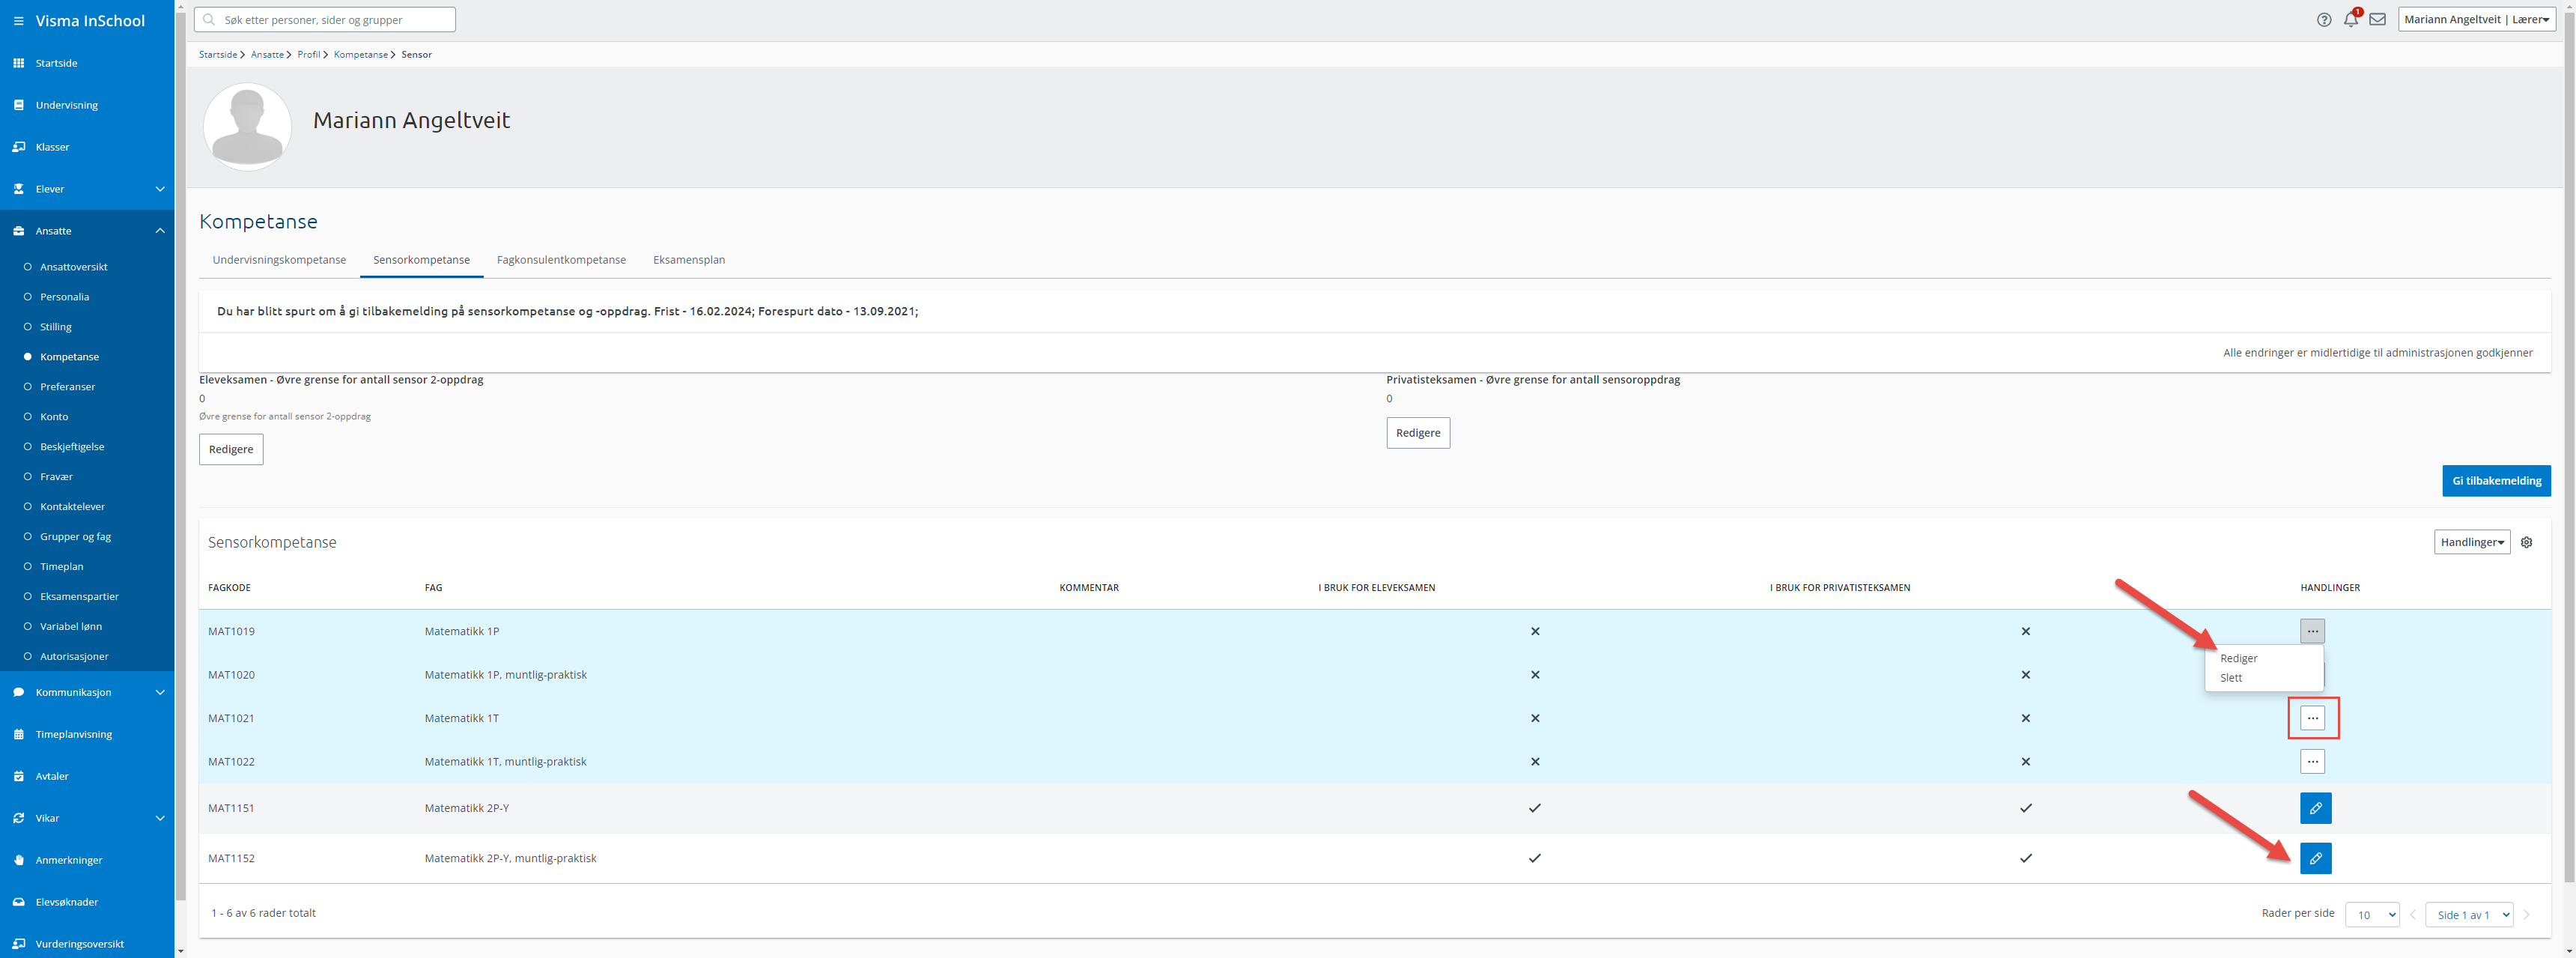Screen dimensions: 2576x958
Task: Open table settings gear next to Handlinger
Action: (2526, 542)
